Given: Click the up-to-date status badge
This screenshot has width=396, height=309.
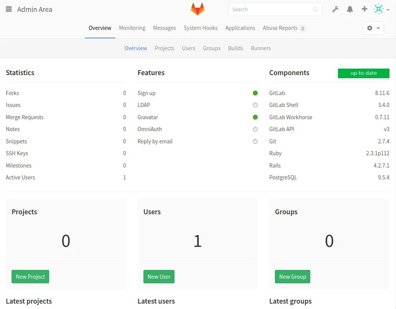Looking at the screenshot, I should [x=363, y=73].
